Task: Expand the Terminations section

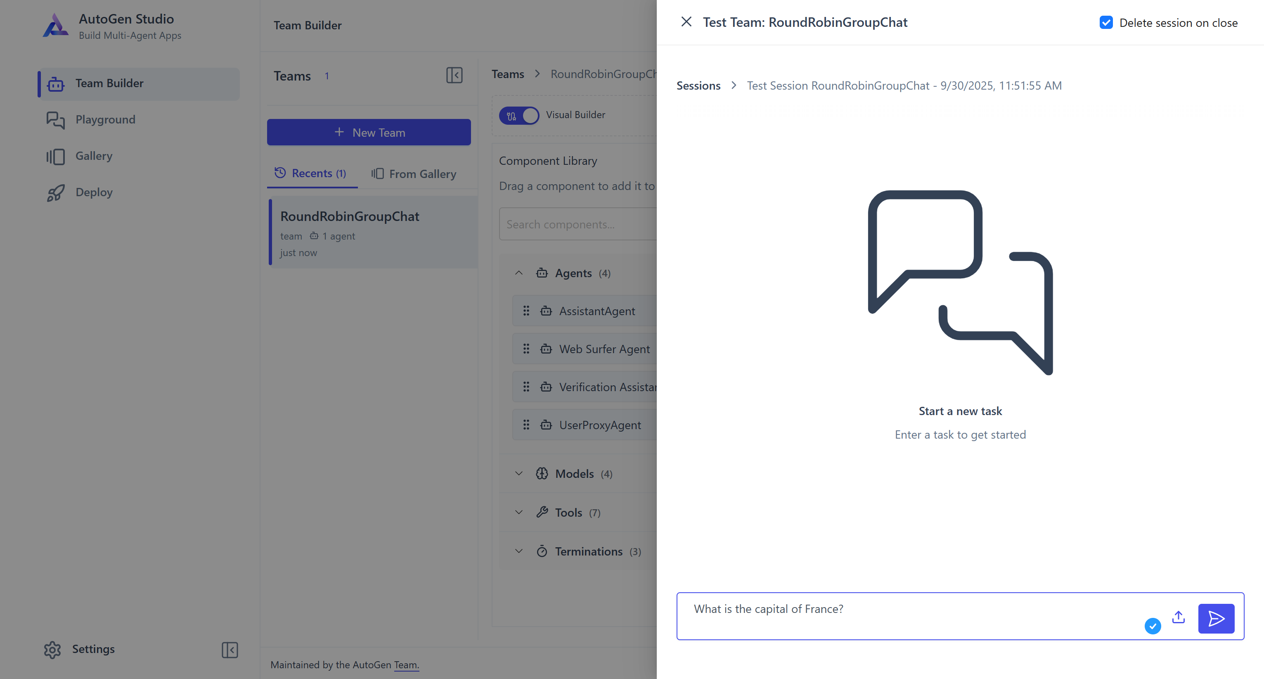Action: tap(518, 551)
